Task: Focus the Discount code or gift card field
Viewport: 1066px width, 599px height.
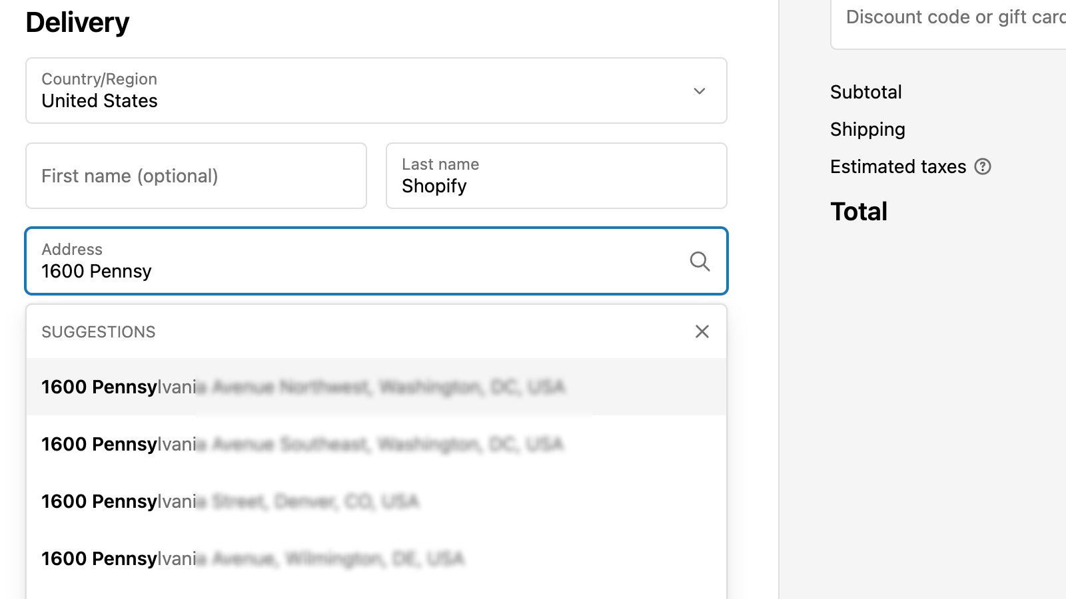Action: pos(953,17)
